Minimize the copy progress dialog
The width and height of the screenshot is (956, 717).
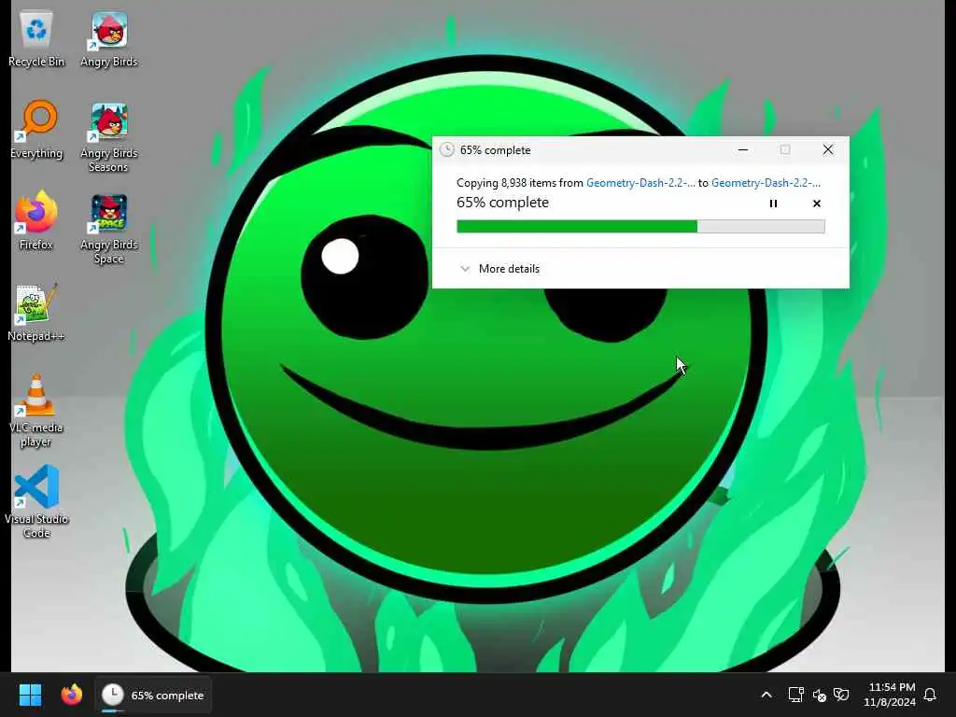coord(742,150)
